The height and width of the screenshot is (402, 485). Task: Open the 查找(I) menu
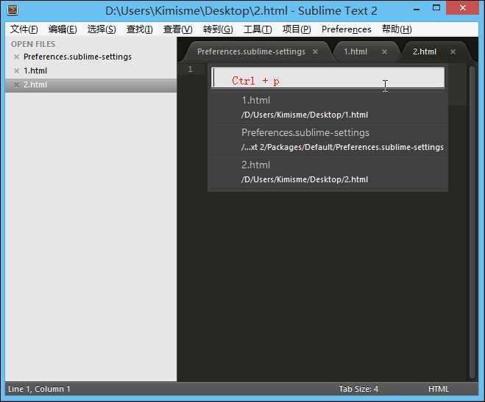(140, 29)
